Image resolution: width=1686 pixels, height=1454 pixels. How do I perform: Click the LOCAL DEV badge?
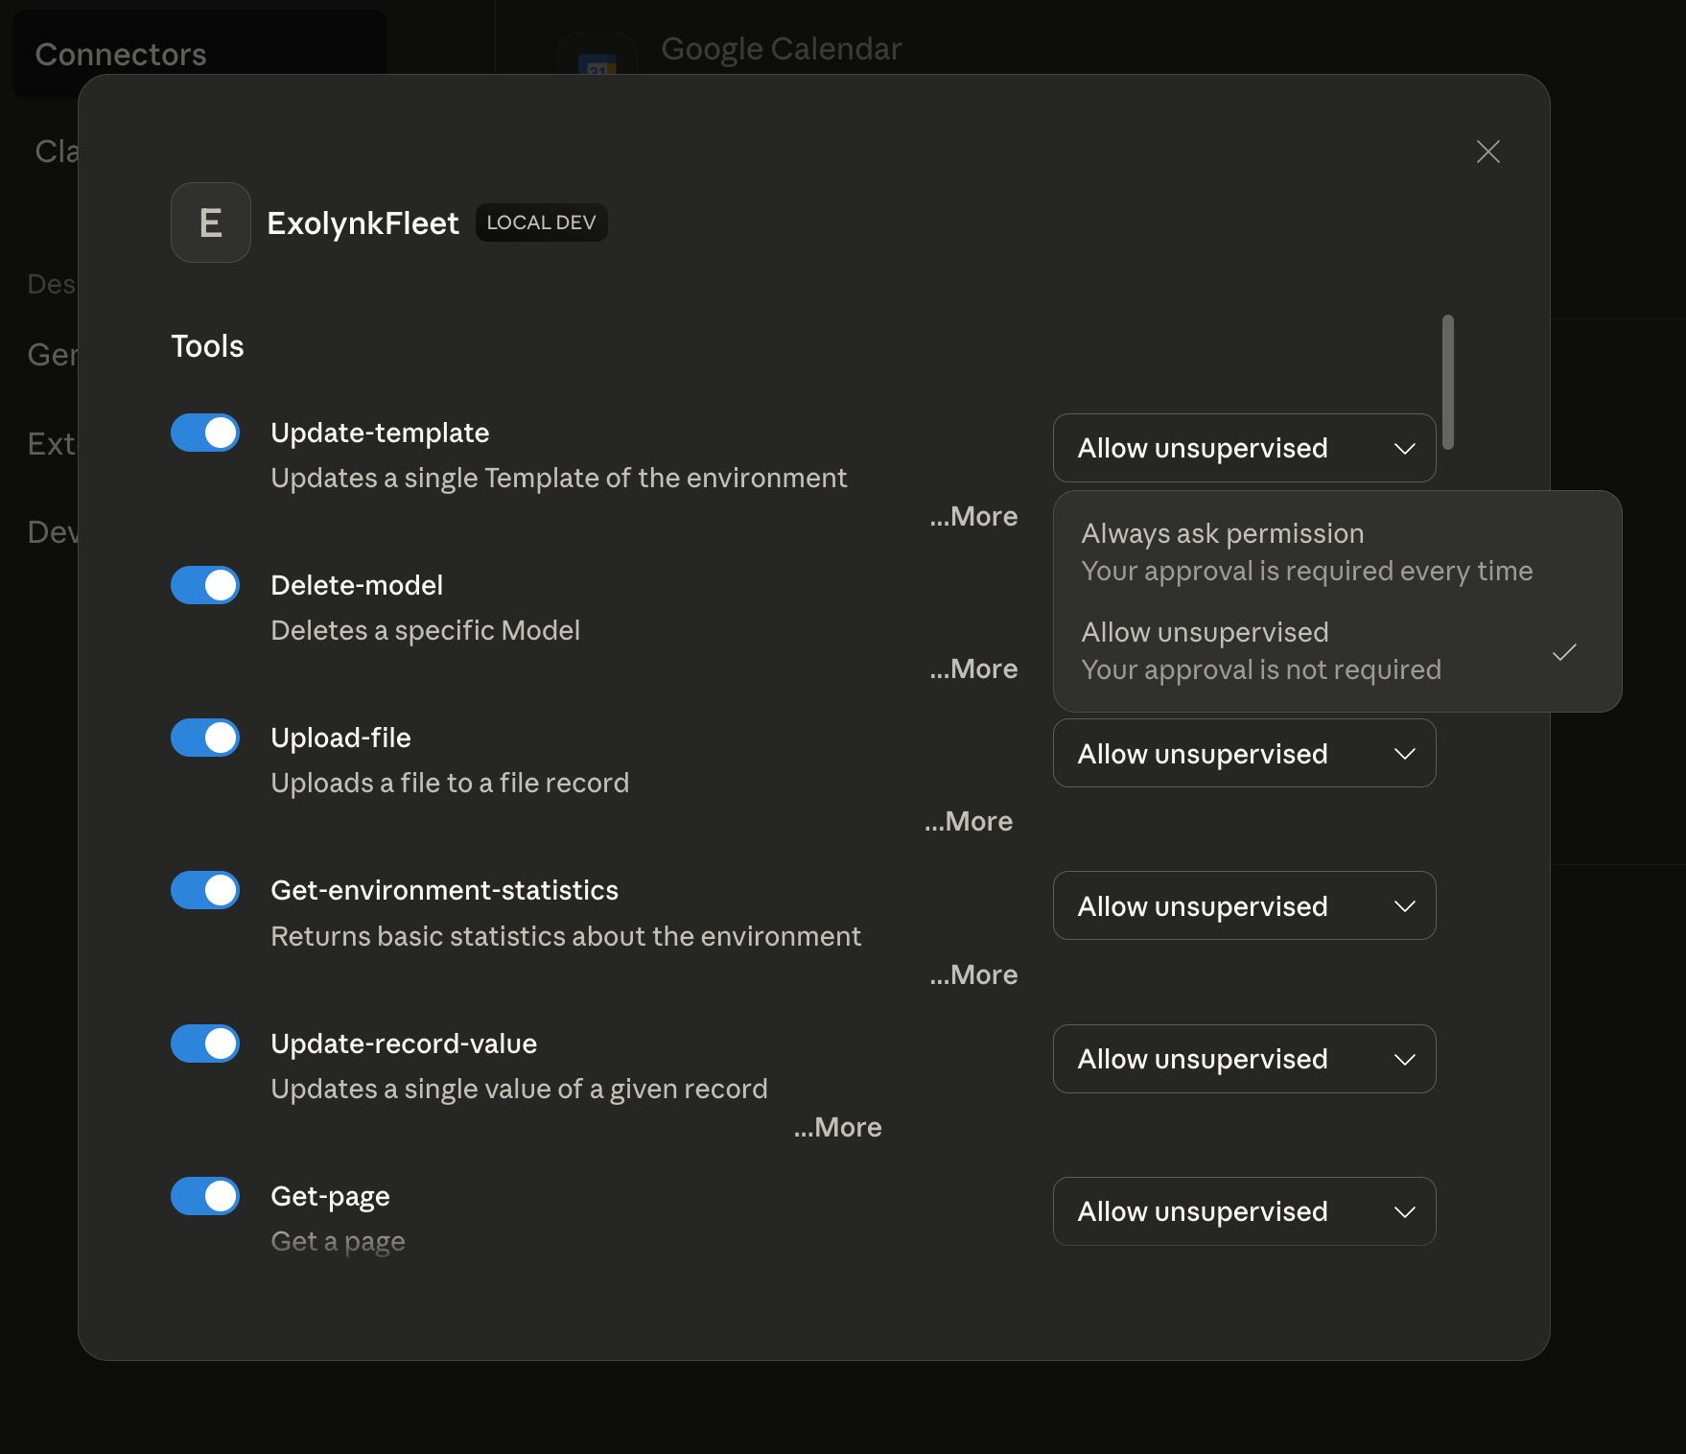pyautogui.click(x=542, y=223)
